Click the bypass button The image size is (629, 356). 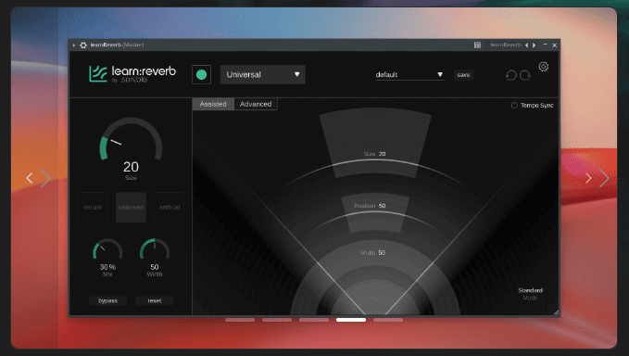coord(107,300)
